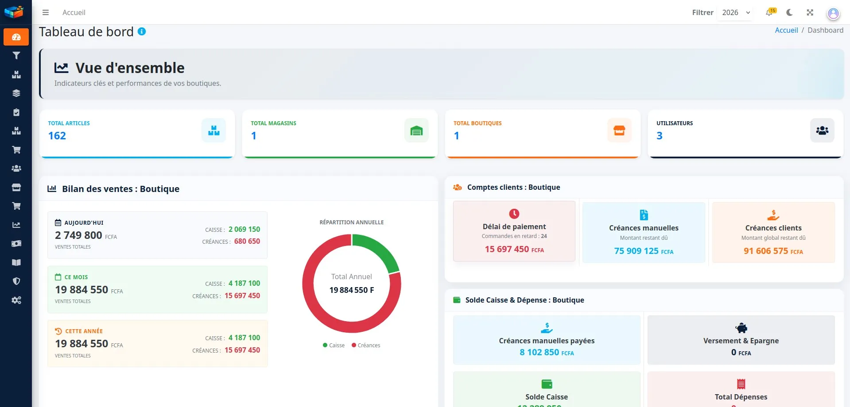This screenshot has height=407, width=850.
Task: Click the Vue d'ensemble heading
Action: 130,68
